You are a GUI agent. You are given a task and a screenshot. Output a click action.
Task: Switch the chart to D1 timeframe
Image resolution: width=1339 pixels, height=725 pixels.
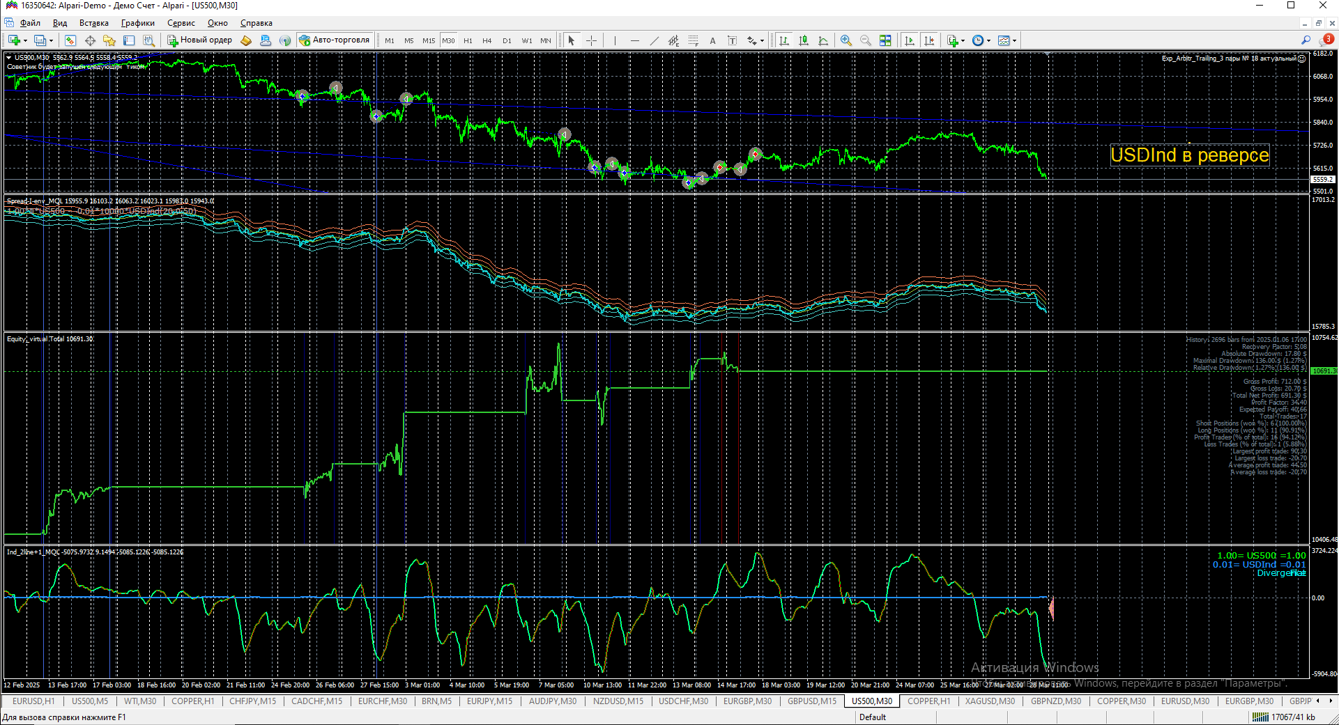pos(507,40)
